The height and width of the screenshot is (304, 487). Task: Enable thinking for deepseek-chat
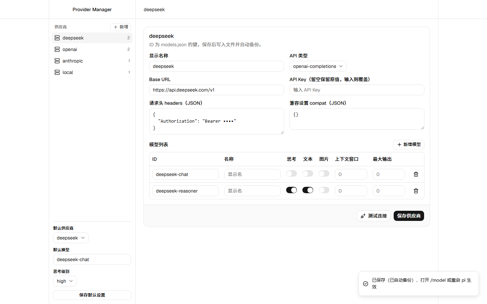pyautogui.click(x=292, y=174)
